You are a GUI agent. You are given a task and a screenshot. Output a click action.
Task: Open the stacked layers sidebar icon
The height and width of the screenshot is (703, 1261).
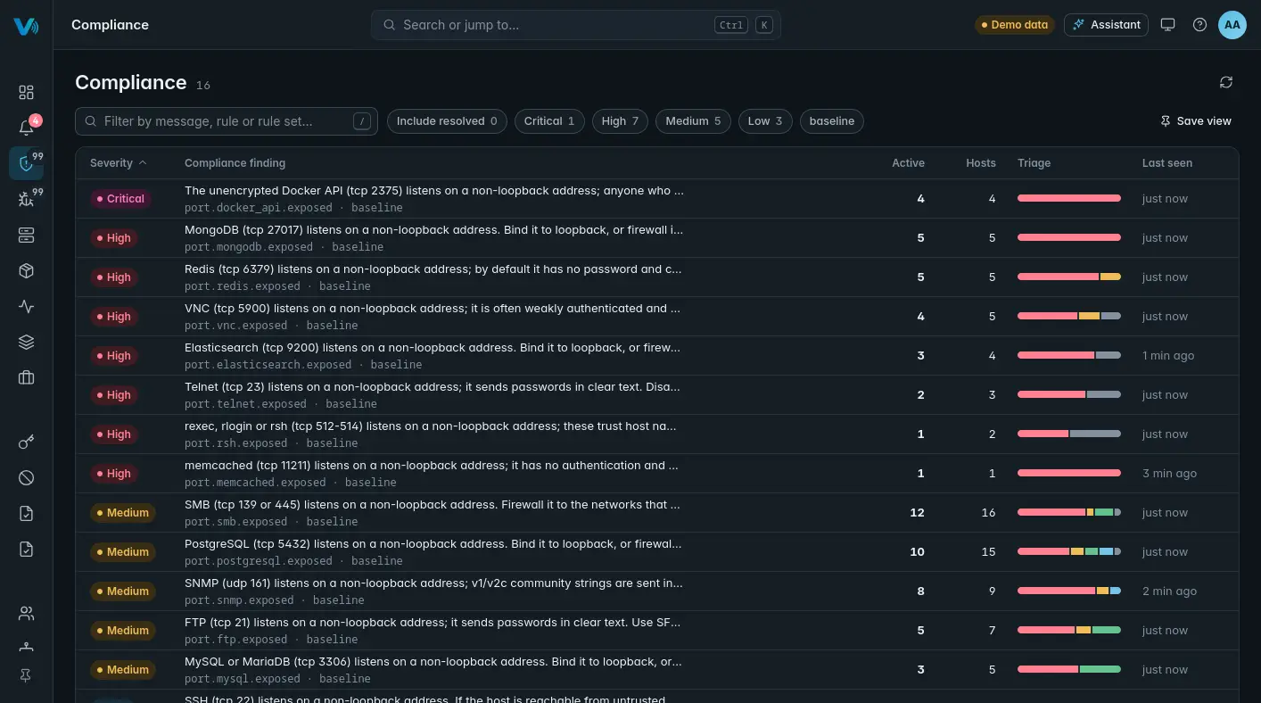(26, 342)
